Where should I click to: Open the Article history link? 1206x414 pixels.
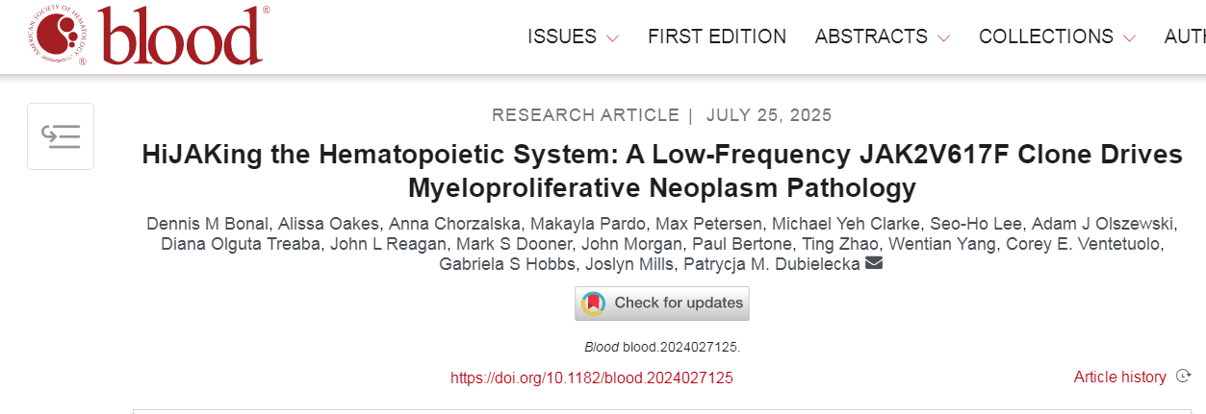1119,377
